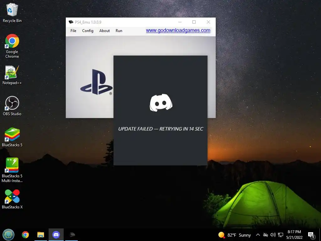321x241 pixels.
Task: Click the Discord logo in updater window
Action: 161,103
